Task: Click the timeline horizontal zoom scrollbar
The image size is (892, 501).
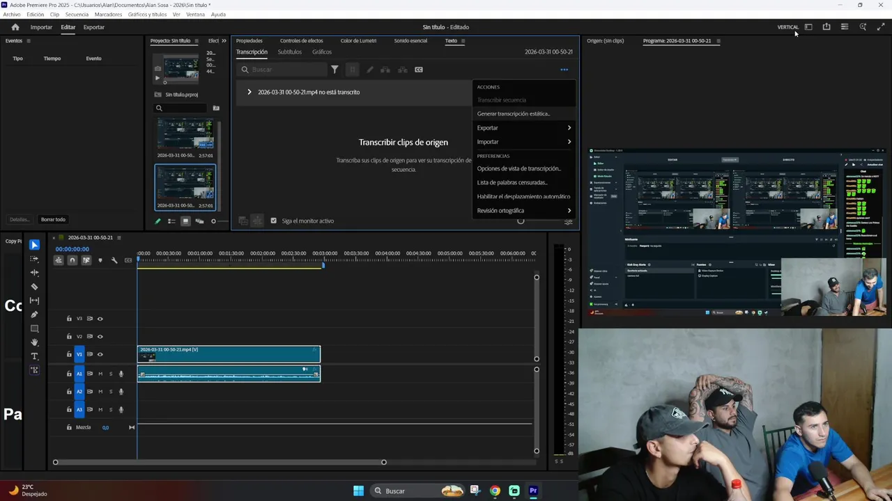Action: pos(220,462)
